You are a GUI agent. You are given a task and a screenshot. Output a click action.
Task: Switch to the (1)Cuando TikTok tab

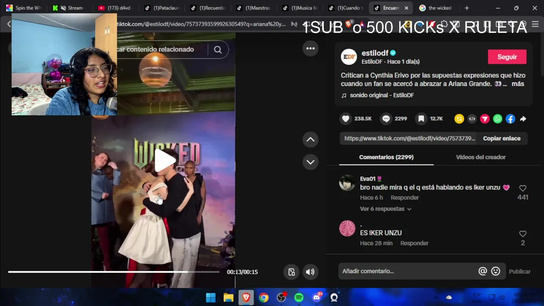click(x=346, y=8)
